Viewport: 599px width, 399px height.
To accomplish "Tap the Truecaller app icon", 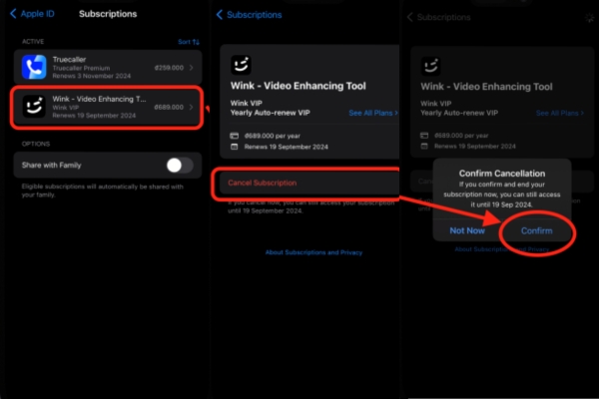I will click(35, 67).
